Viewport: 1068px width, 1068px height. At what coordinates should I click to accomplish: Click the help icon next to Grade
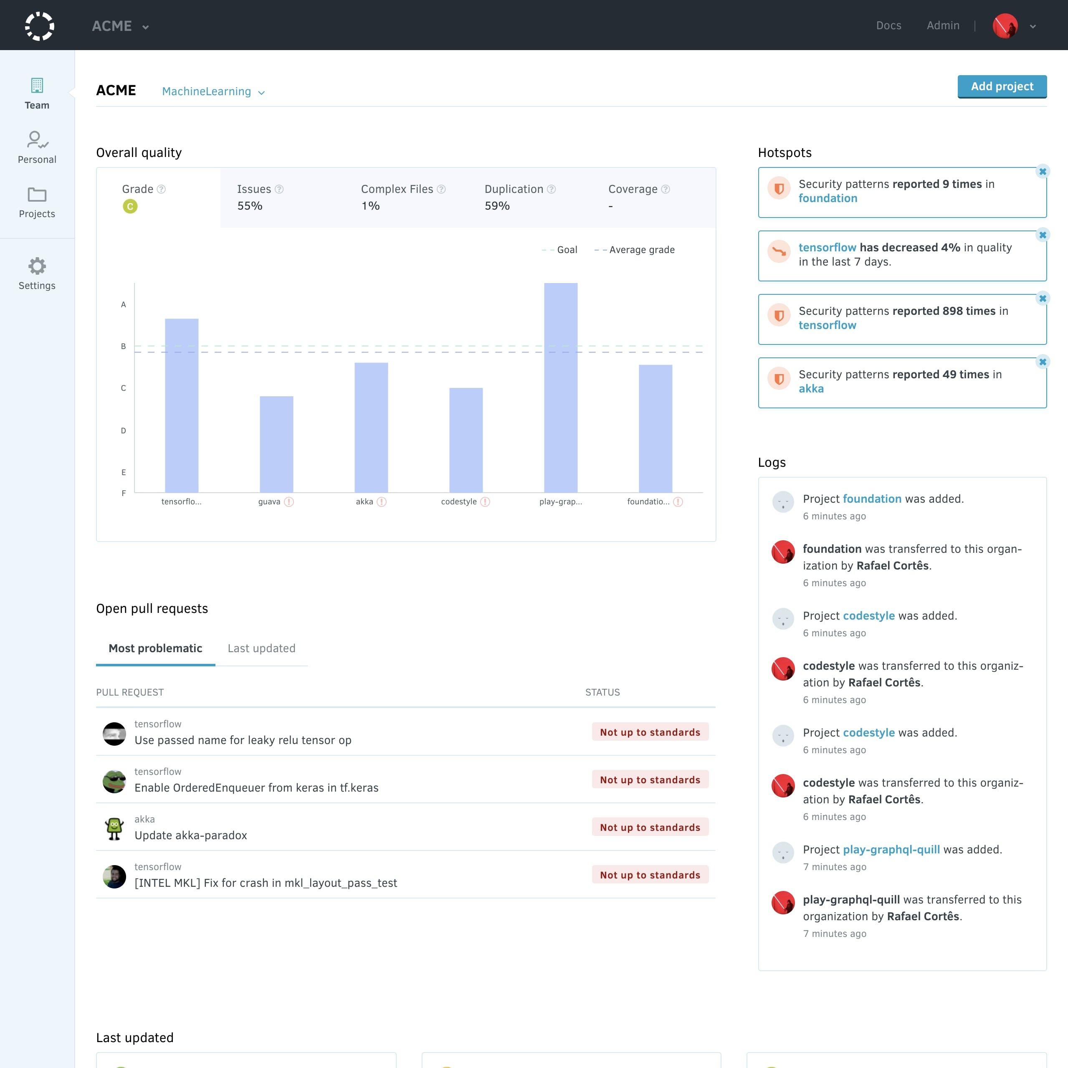coord(162,189)
